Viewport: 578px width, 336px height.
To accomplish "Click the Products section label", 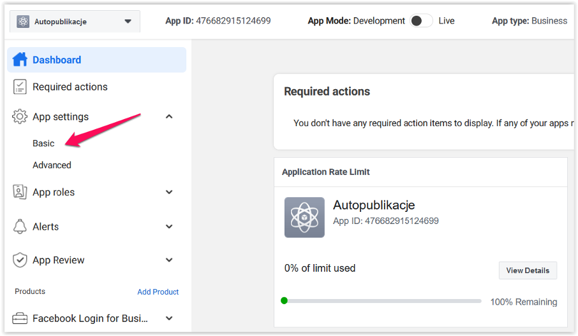I will tap(30, 291).
